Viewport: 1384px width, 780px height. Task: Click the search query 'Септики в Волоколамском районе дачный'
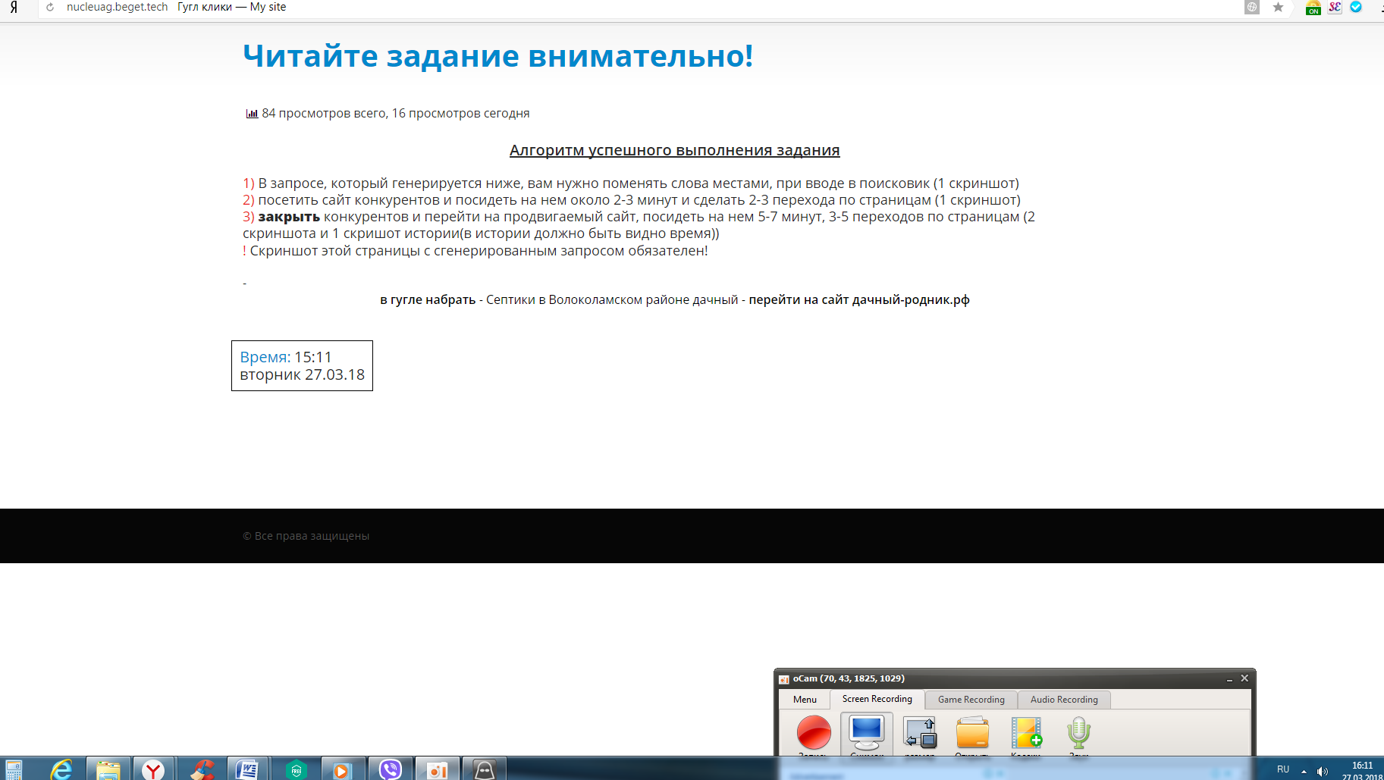point(612,299)
